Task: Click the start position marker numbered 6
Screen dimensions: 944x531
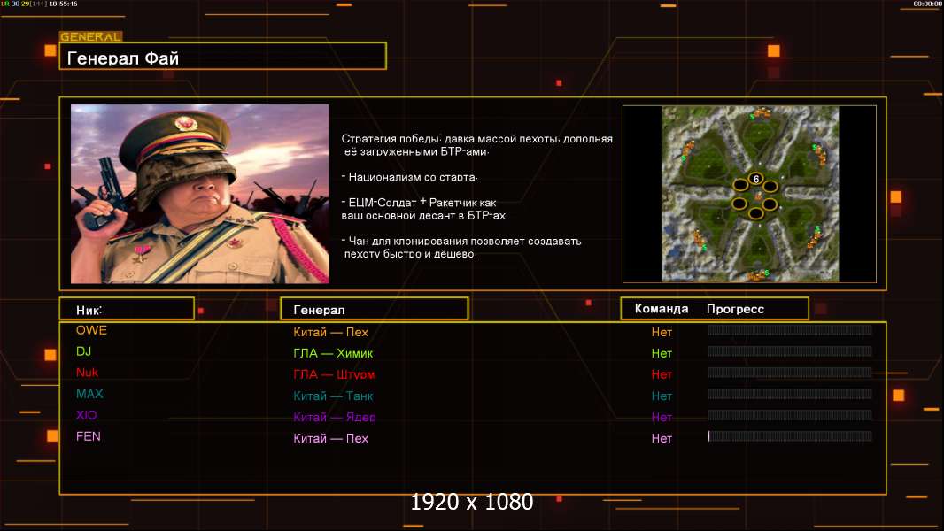Action: pos(755,178)
